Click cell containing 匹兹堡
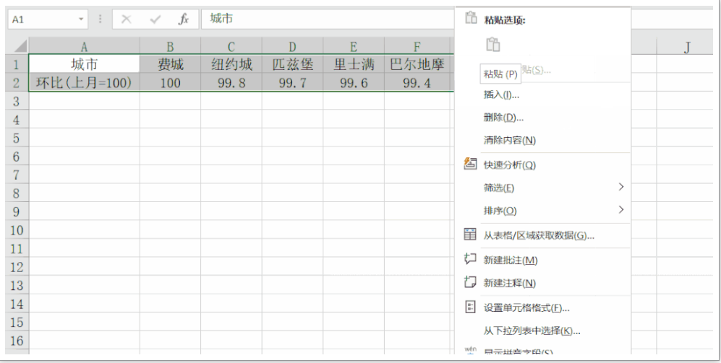Image resolution: width=721 pixels, height=363 pixels. 292,64
